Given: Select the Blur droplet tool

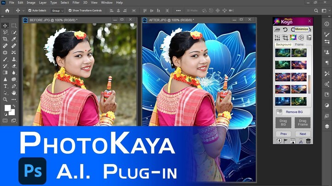Looking at the screenshot, I should (14, 73).
